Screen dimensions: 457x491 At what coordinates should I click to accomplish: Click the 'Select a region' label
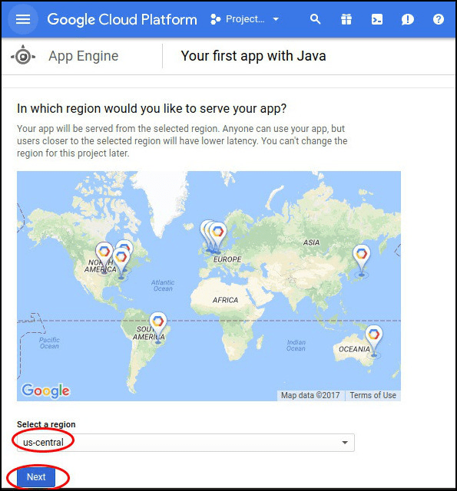[46, 424]
